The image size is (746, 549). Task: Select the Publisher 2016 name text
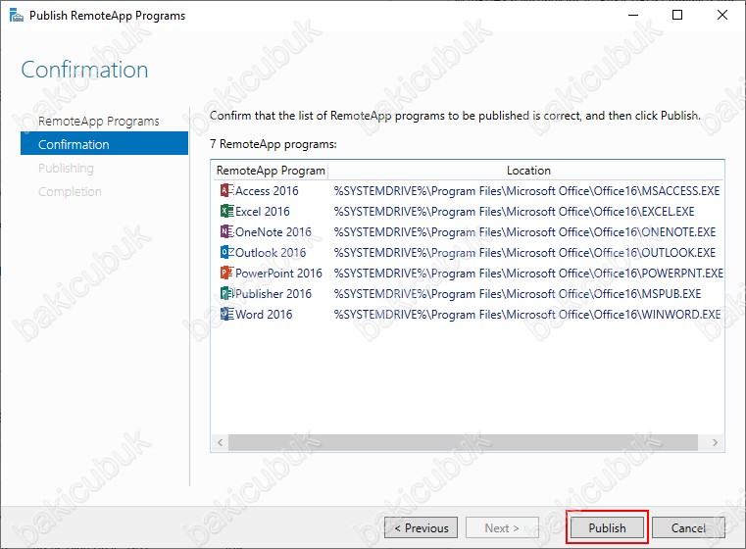(x=274, y=293)
